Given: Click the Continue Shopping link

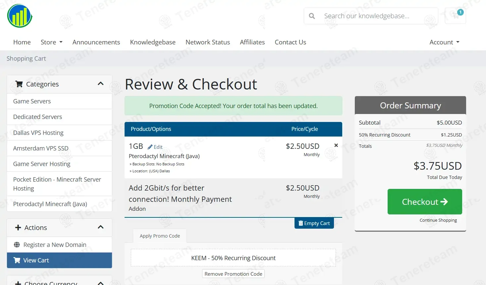Looking at the screenshot, I should (438, 220).
